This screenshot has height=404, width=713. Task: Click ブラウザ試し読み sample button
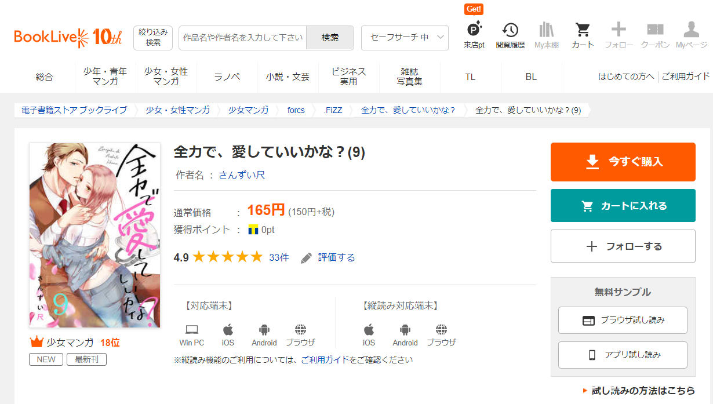(x=623, y=320)
